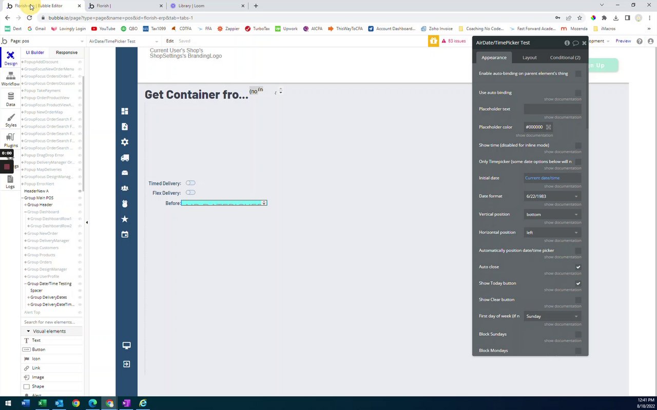Toggle the Auto close checkbox
This screenshot has width=657, height=410.
click(x=578, y=267)
